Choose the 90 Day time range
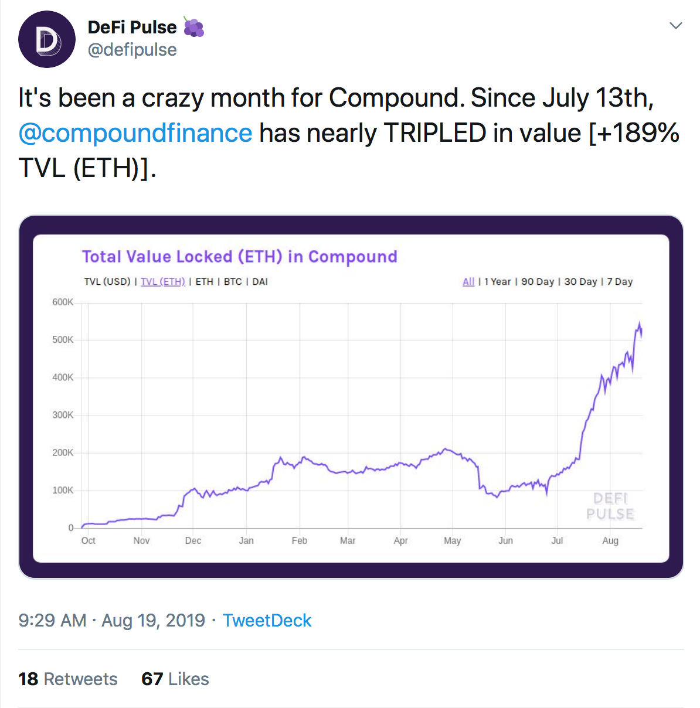Image resolution: width=700 pixels, height=708 pixels. (538, 282)
